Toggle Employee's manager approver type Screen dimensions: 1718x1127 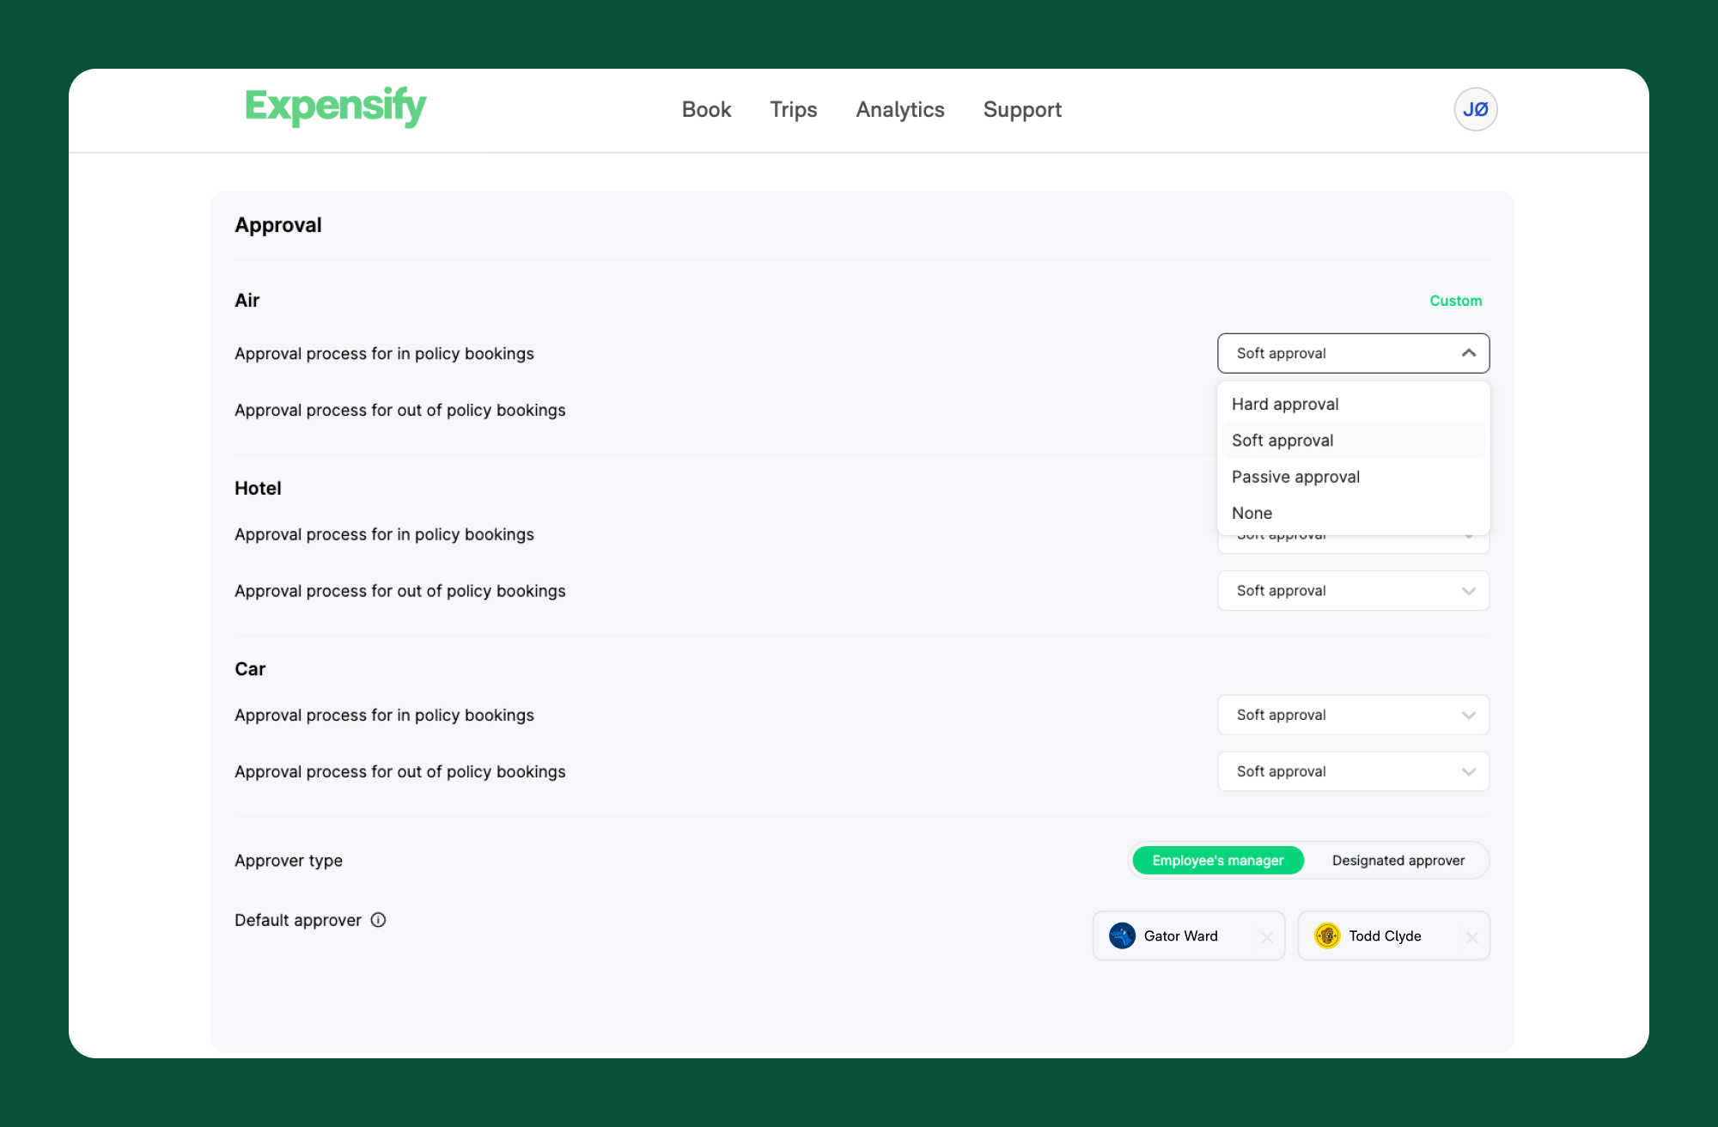coord(1217,861)
